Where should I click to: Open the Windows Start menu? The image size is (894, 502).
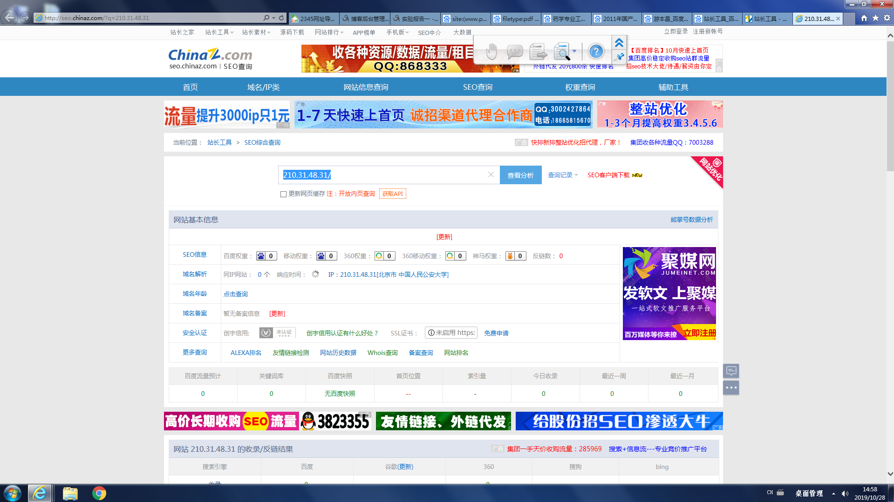click(x=13, y=493)
